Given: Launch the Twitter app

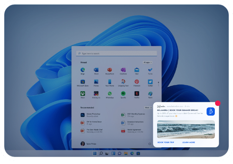Looking at the screenshot, I should [150, 83].
